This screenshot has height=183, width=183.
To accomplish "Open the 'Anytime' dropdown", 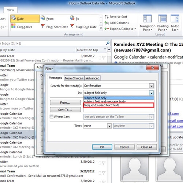I will click(152, 126).
